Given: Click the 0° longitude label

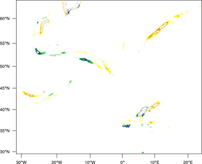Looking at the screenshot, I should tap(122, 162).
